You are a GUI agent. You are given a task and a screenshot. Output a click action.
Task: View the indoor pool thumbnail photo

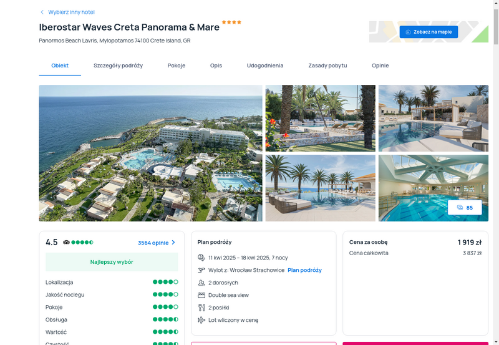pos(433,188)
